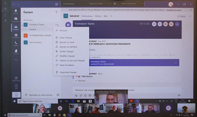Image resolution: width=197 pixels, height=117 pixels.
Task: Choose Masquer in the context menu
Action: point(71,30)
